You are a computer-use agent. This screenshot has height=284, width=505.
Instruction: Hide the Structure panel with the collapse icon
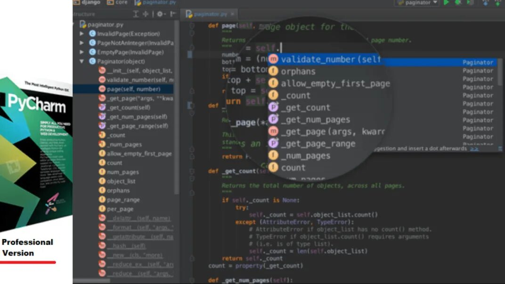coord(173,14)
